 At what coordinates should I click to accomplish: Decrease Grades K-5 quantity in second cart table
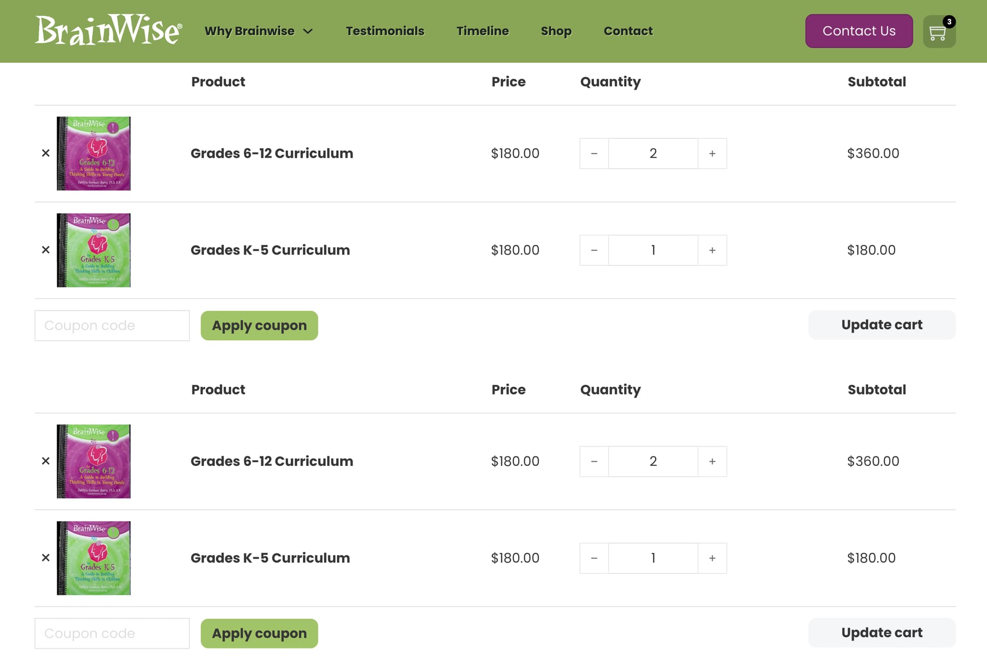coord(594,558)
